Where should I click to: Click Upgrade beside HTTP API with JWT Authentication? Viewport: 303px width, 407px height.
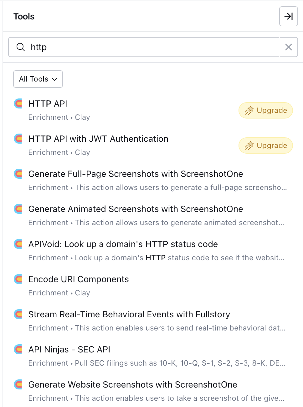[265, 145]
